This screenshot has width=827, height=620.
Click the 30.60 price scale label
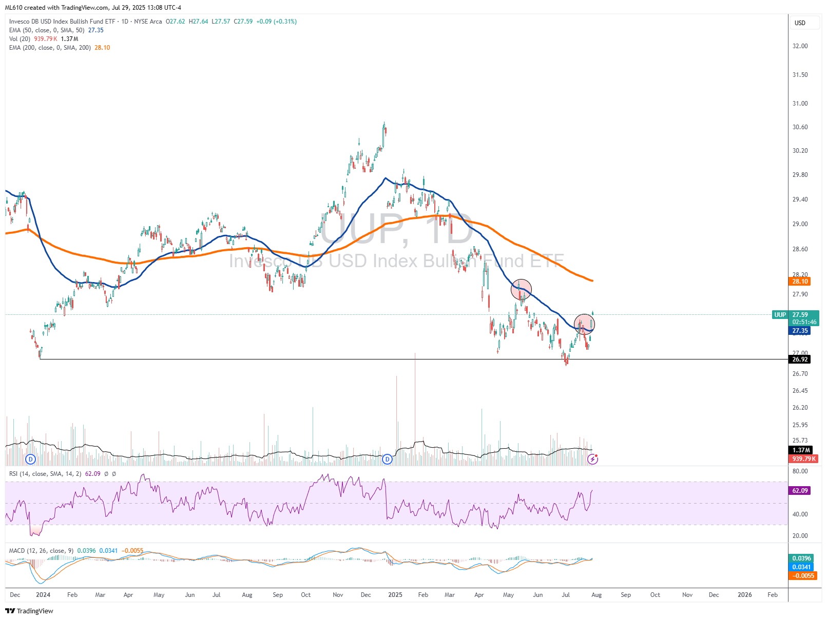pyautogui.click(x=800, y=127)
